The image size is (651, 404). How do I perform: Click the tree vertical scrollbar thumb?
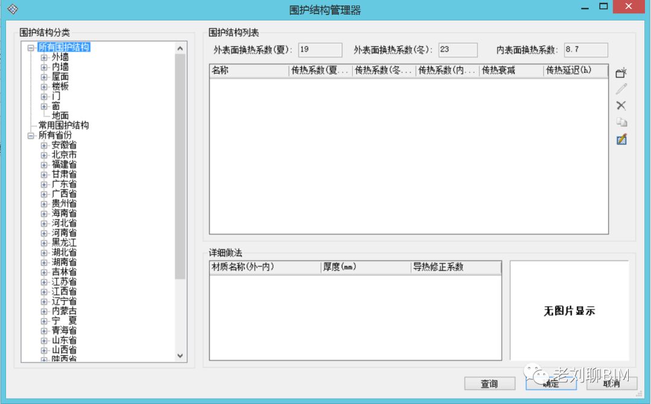click(x=180, y=167)
